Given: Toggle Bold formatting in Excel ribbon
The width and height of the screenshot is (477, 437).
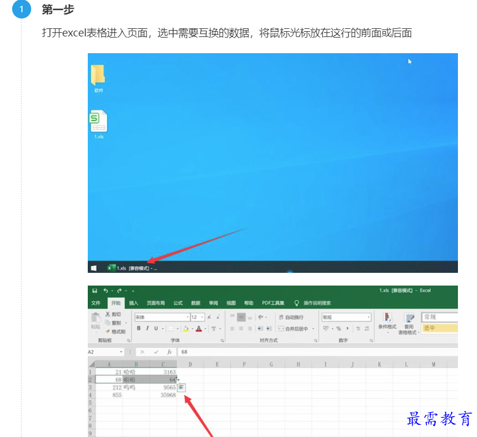Looking at the screenshot, I should point(139,328).
